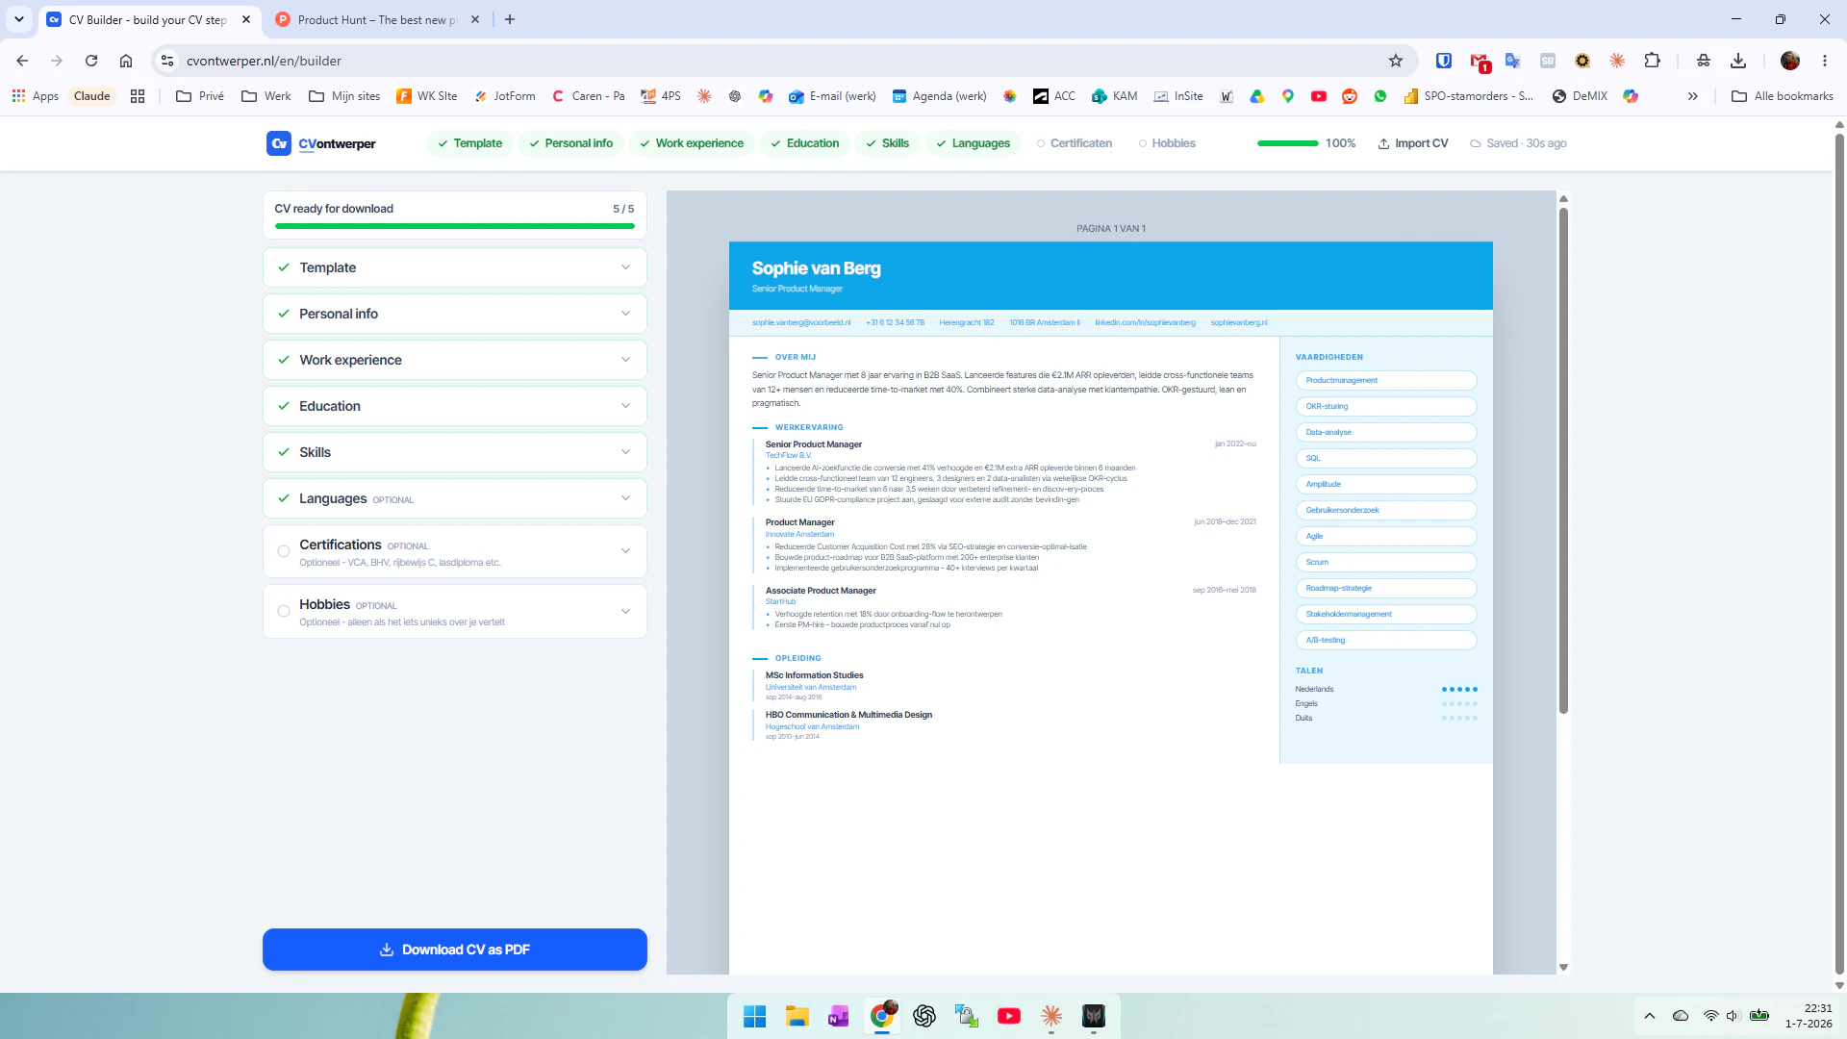
Task: Expand the Work experience section chevron
Action: pos(626,360)
